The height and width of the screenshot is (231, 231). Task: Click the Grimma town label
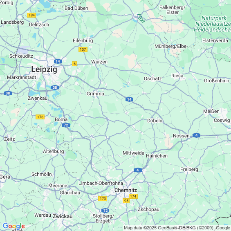[95, 94]
